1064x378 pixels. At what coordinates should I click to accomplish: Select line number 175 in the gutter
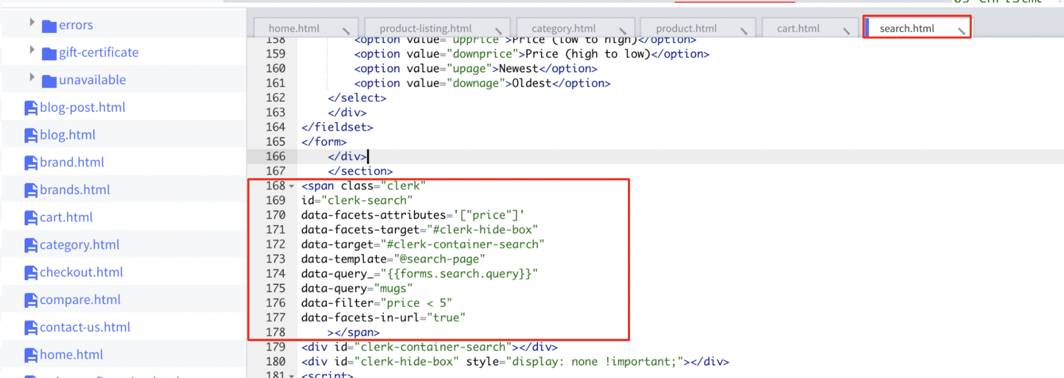(276, 288)
